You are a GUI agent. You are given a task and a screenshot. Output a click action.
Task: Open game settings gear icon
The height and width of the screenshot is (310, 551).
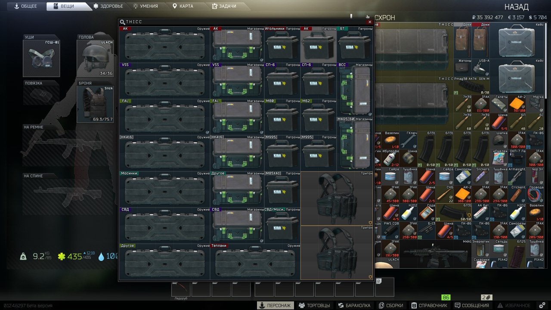tap(542, 305)
